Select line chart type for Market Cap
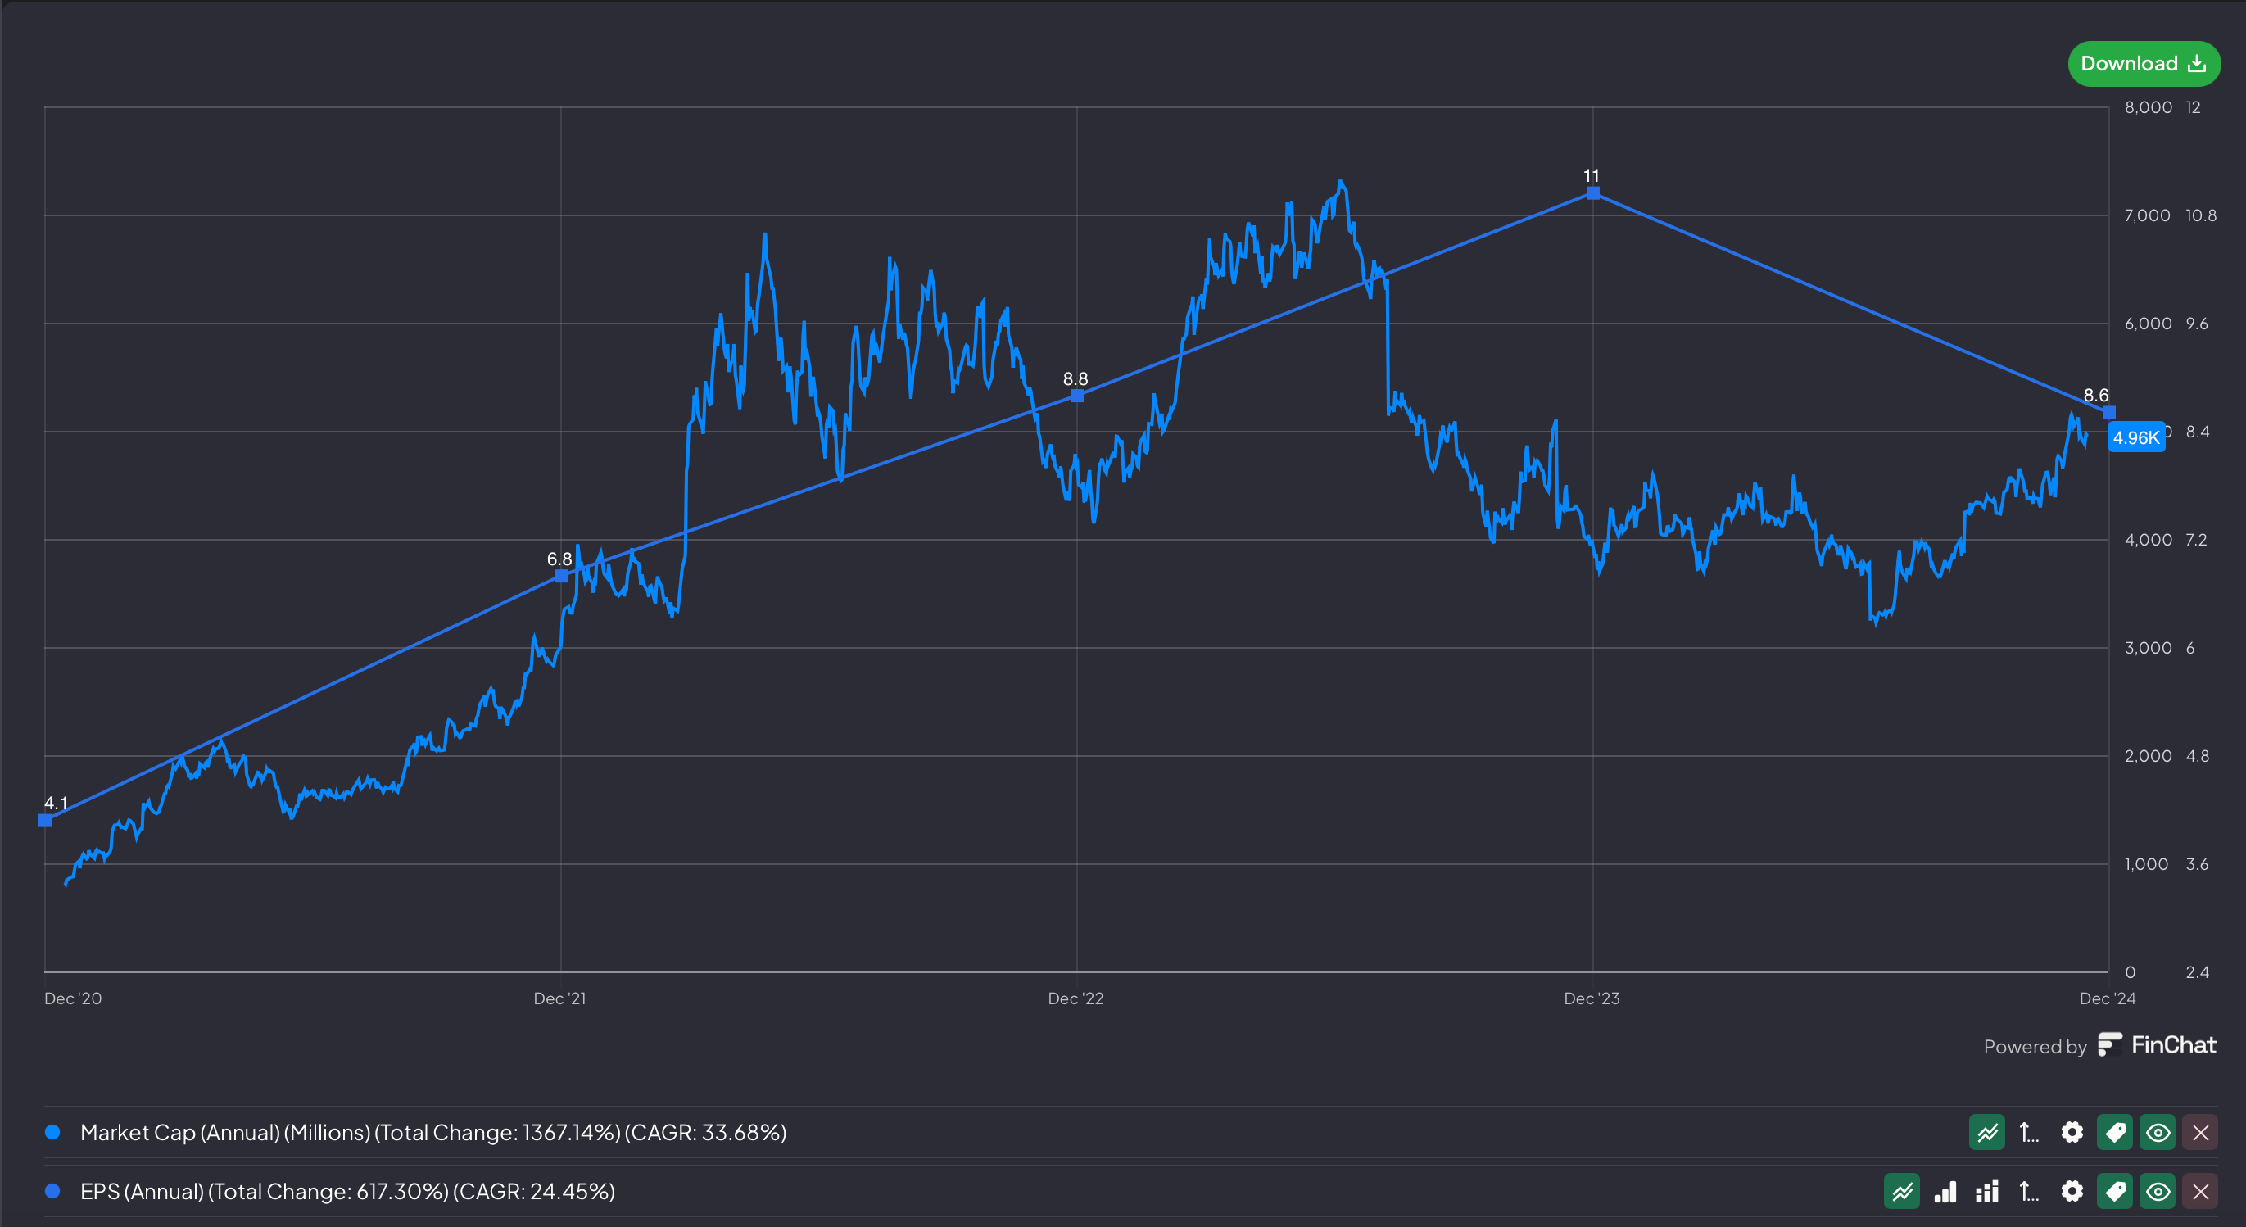The height and width of the screenshot is (1227, 2246). pos(1986,1133)
